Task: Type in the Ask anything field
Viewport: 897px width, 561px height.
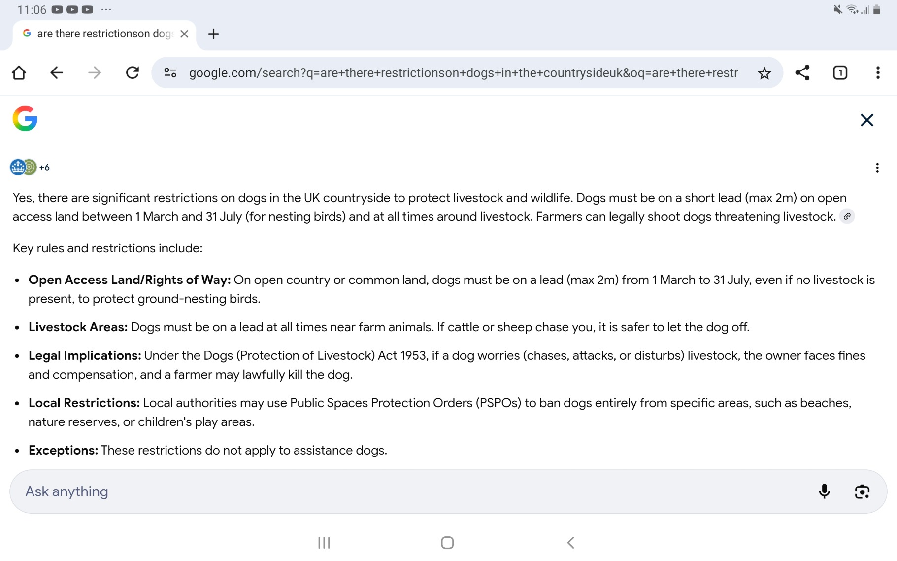Action: [x=394, y=491]
